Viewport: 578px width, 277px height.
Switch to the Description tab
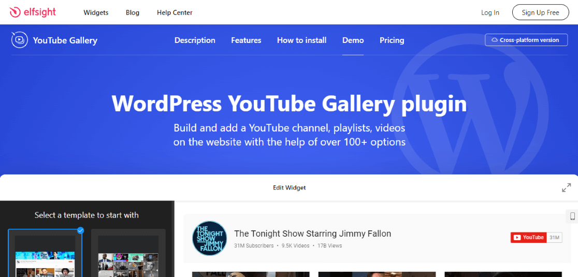pos(195,40)
